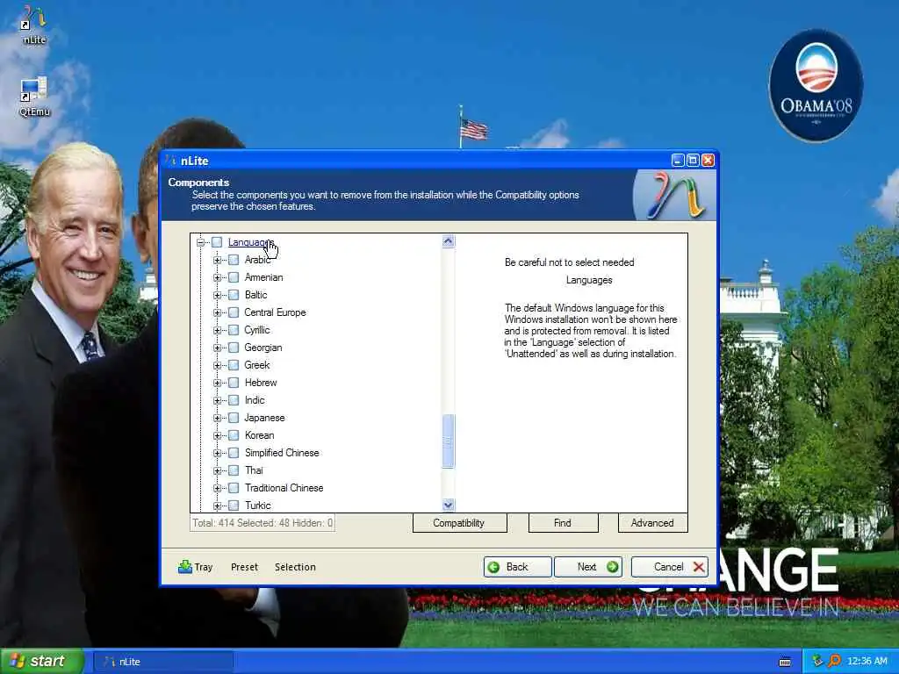Open the Preset menu
The height and width of the screenshot is (674, 899).
tap(244, 567)
